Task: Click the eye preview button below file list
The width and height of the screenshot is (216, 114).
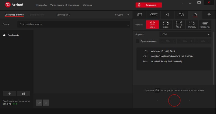Action: click(39, 102)
